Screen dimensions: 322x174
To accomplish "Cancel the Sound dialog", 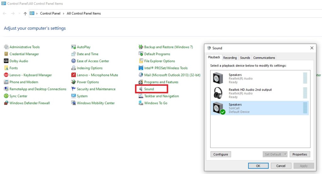I will (281, 166).
